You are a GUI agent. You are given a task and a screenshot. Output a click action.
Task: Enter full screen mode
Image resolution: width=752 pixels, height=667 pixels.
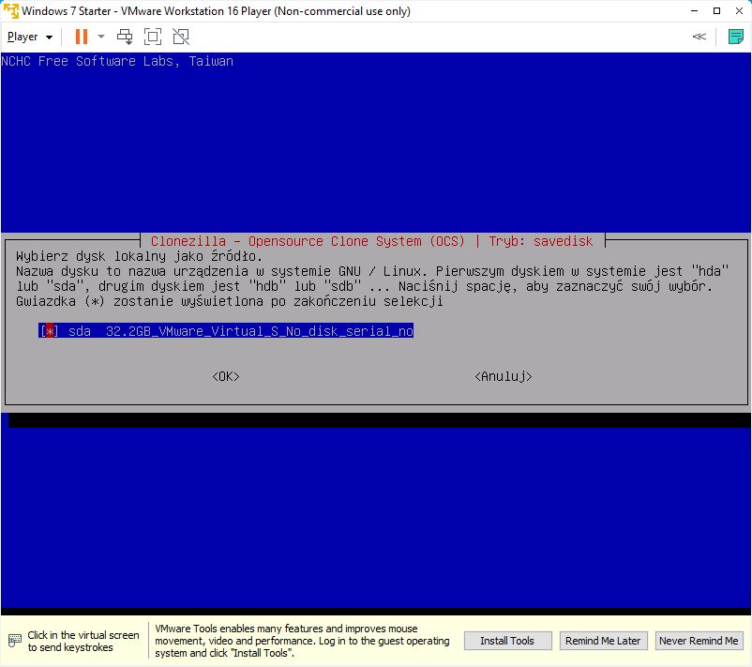[x=153, y=37]
